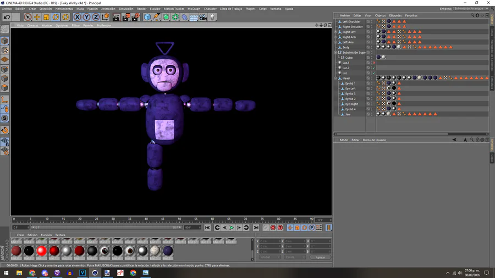Click Render to Picture Viewer icon
Viewport: 495px width, 278px height.
click(x=126, y=17)
